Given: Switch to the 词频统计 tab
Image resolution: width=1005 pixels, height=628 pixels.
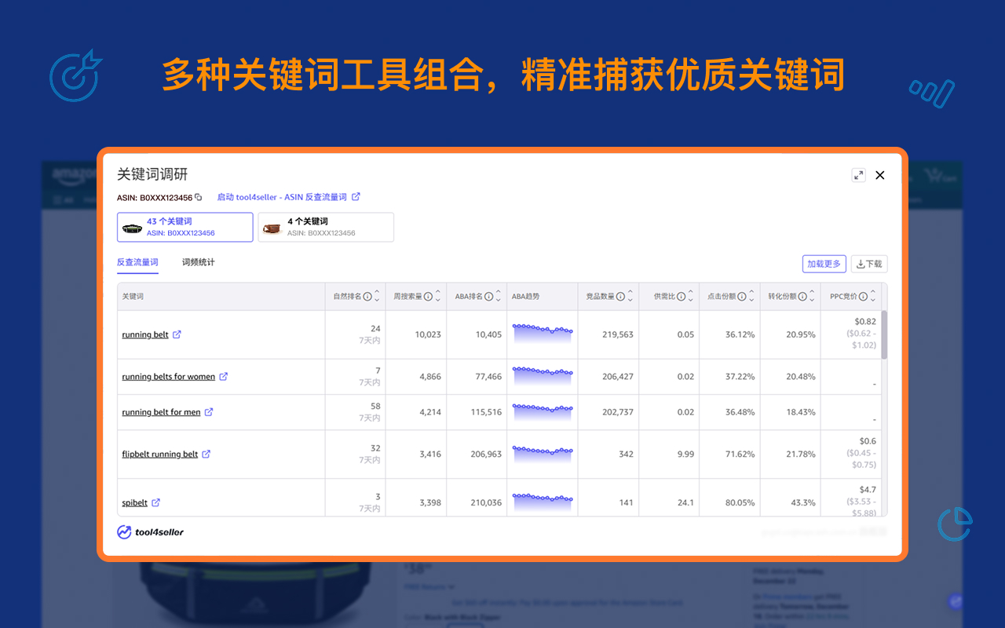Looking at the screenshot, I should [197, 261].
